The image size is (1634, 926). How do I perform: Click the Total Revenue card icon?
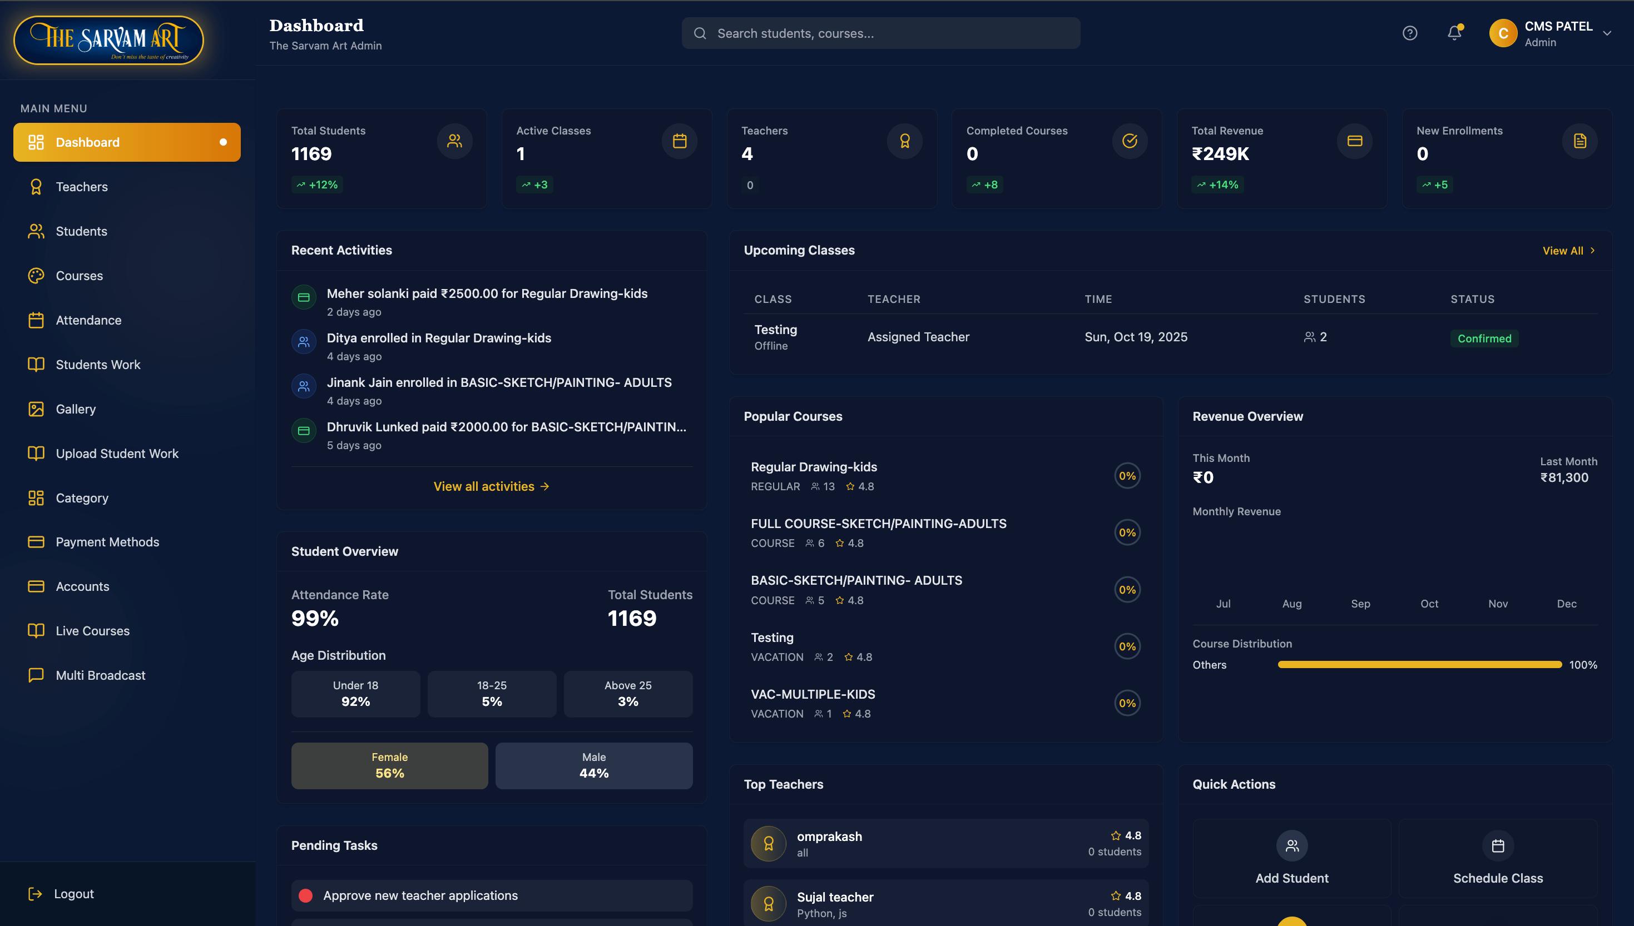1355,141
